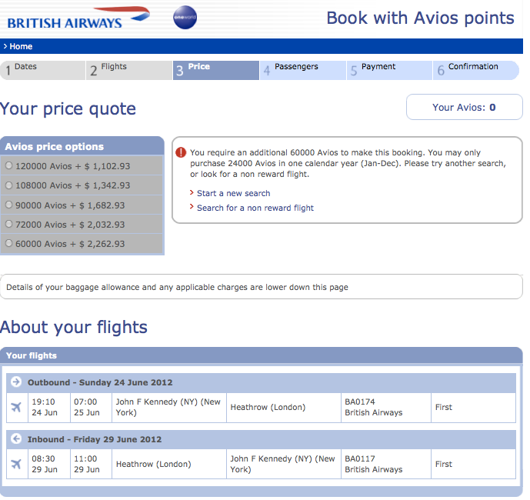
Task: Click the 11:00 29 Jun arrival cell
Action: click(91, 464)
